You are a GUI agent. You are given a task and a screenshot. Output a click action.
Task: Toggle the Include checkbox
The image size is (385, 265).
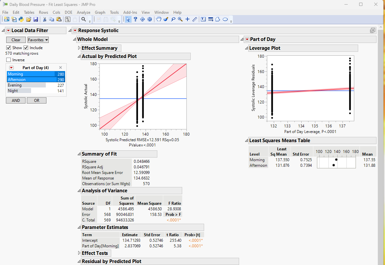[26, 47]
